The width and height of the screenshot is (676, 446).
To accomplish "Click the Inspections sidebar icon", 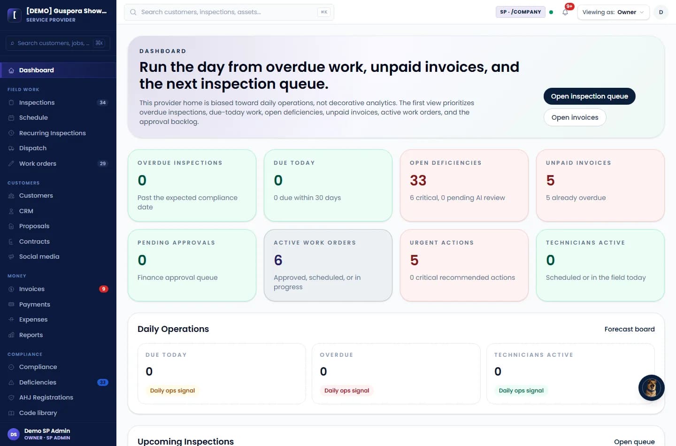I will tap(11, 103).
